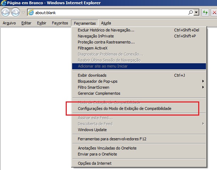Viewport: 217px width, 170px height.
Task: Open Opções da Internet
Action: (x=139, y=163)
